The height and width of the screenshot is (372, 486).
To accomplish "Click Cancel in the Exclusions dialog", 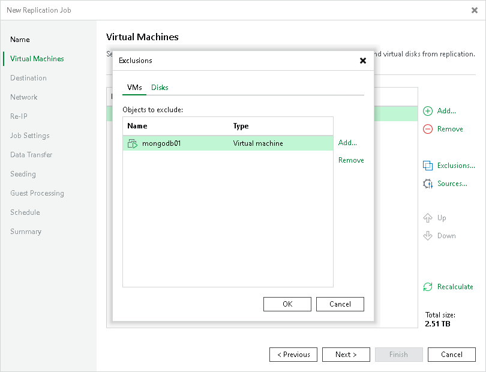I will (340, 304).
